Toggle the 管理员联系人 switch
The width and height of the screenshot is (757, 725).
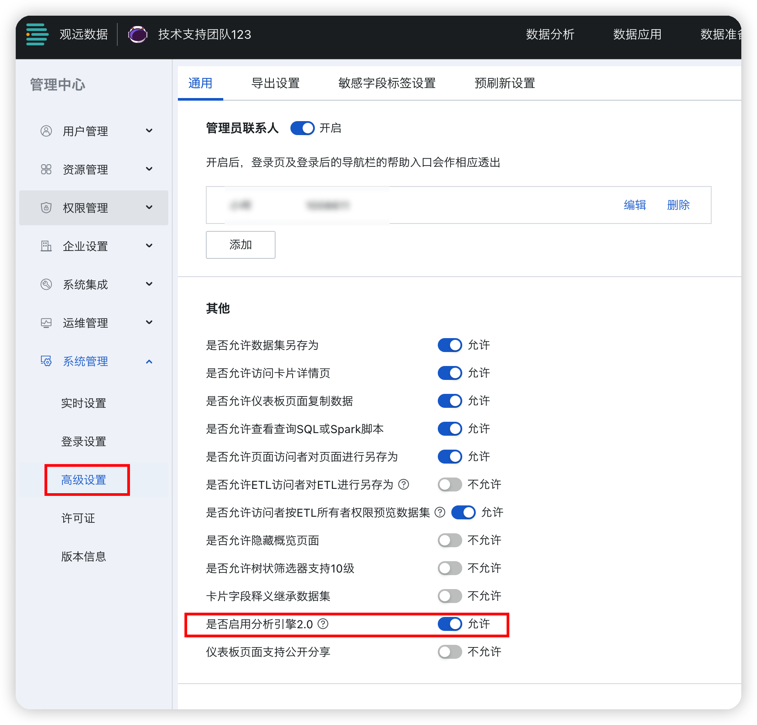303,128
